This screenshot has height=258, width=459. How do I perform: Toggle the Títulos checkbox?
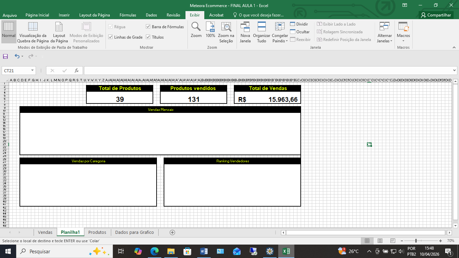tap(148, 37)
